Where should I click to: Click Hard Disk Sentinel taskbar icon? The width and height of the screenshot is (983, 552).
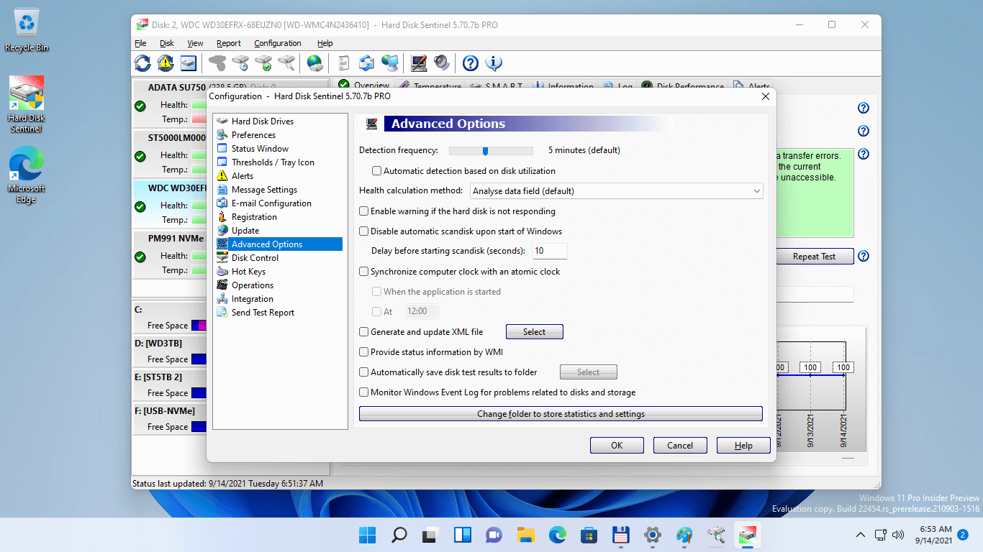tap(748, 535)
